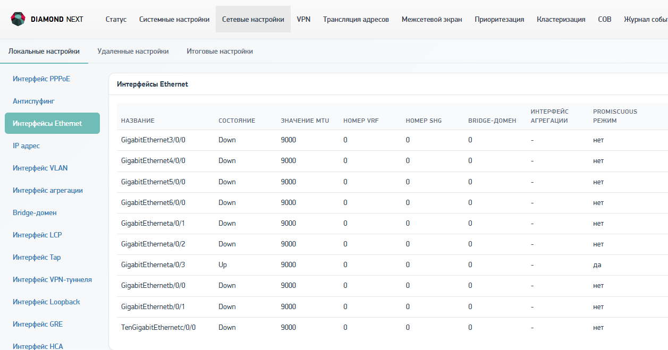
Task: Open Трансляция адресов section
Action: coord(356,19)
